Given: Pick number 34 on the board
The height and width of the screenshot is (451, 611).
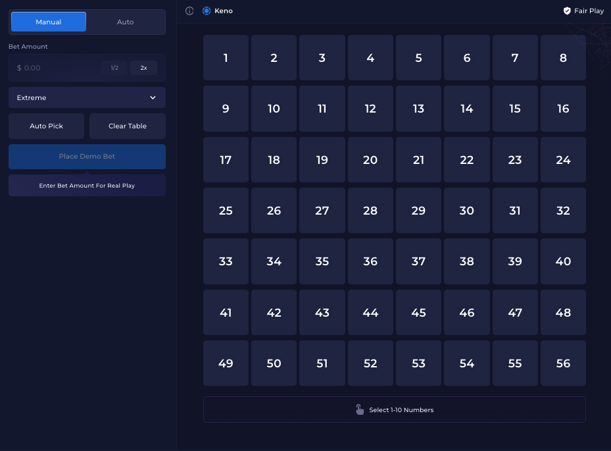Looking at the screenshot, I should (x=274, y=261).
